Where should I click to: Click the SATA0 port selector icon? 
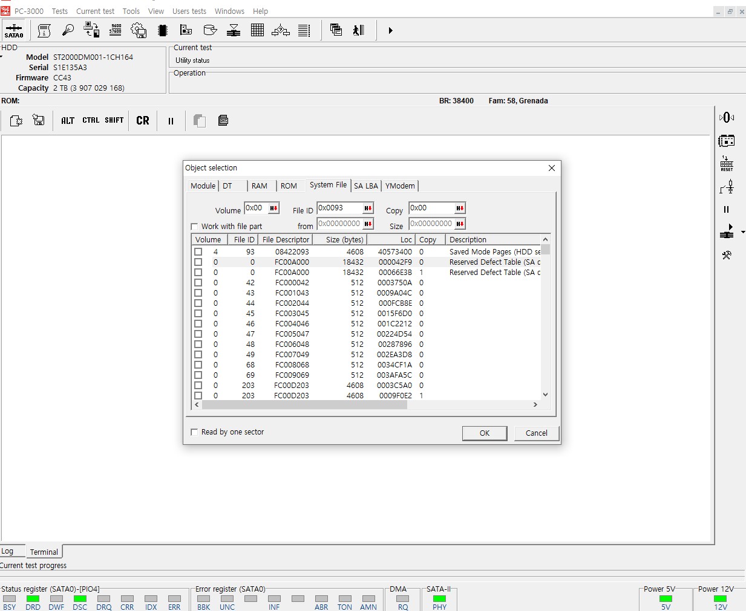pos(14,30)
